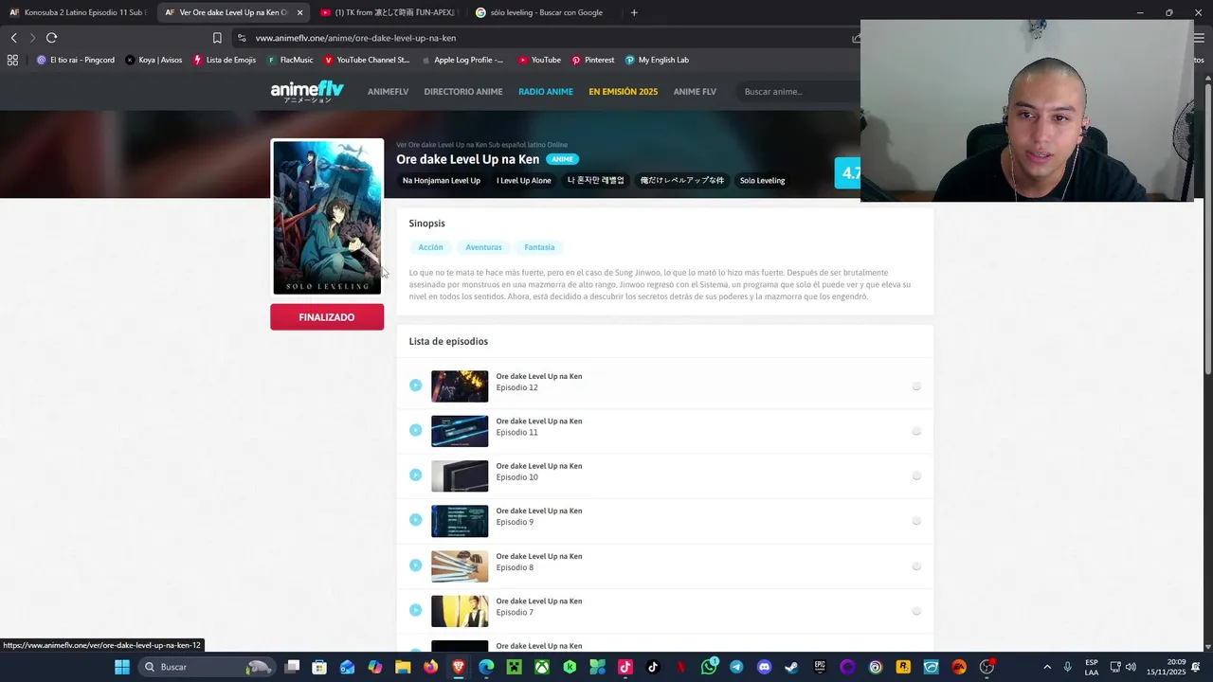The image size is (1213, 682).
Task: Open Microsoft Store from taskbar
Action: point(319,667)
